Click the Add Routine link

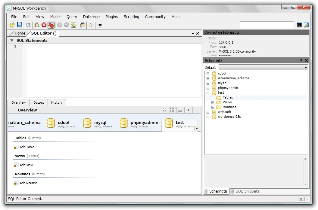[29, 183]
